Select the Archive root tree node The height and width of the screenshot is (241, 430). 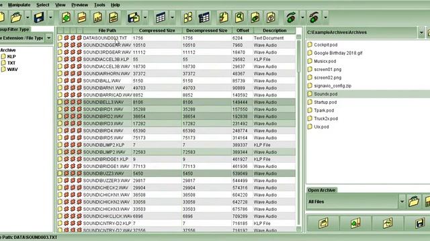click(x=8, y=50)
